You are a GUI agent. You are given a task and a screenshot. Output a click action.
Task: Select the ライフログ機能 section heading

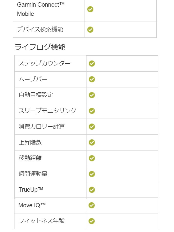(40, 47)
